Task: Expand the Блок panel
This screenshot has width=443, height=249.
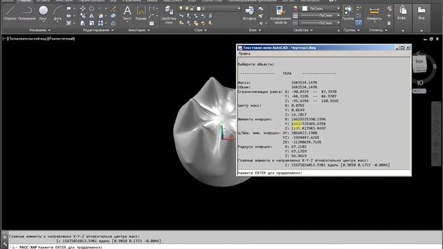Action: (255, 30)
